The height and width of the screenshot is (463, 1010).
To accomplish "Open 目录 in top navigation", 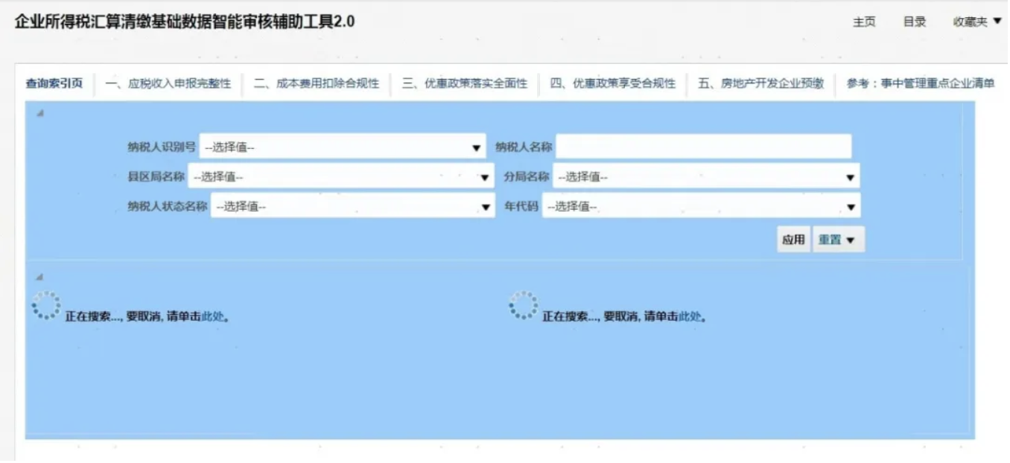I will click(915, 22).
